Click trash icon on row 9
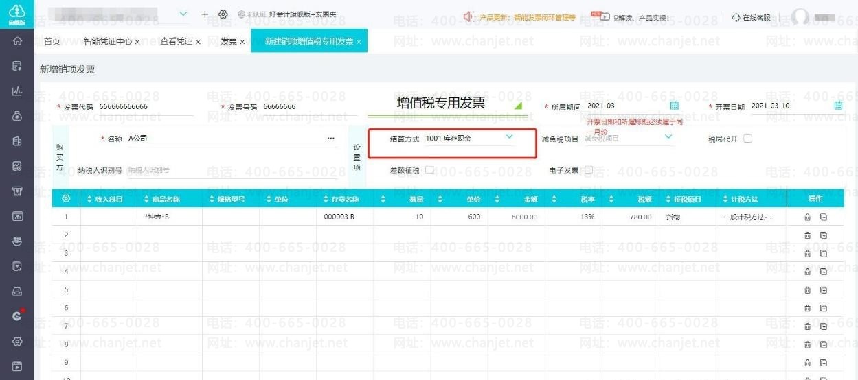The width and height of the screenshot is (858, 380). pyautogui.click(x=807, y=363)
